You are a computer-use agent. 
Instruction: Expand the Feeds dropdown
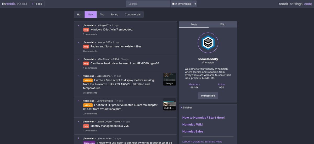coord(37,4)
